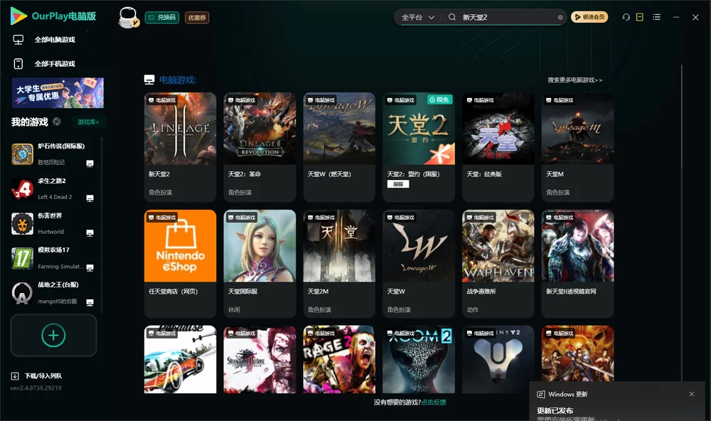Click the 限免 badge on 天堂2:盟约
Viewport: 711px width, 421px height.
click(440, 100)
